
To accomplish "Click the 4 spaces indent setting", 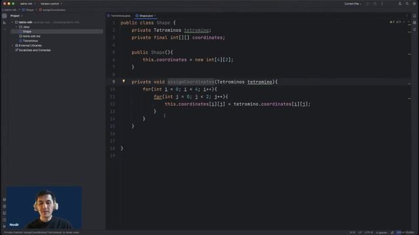I will tap(381, 232).
